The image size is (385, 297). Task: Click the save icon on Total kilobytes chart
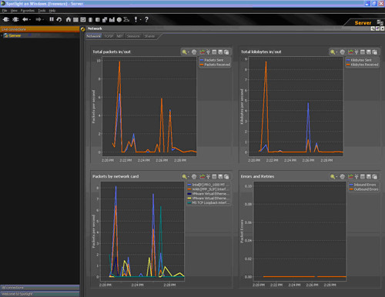tap(369, 52)
